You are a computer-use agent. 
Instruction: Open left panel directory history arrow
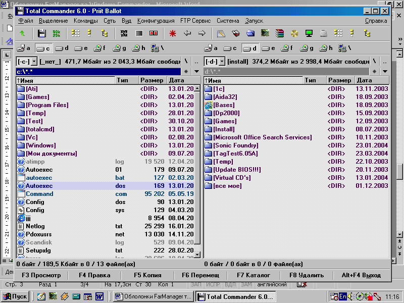196,71
